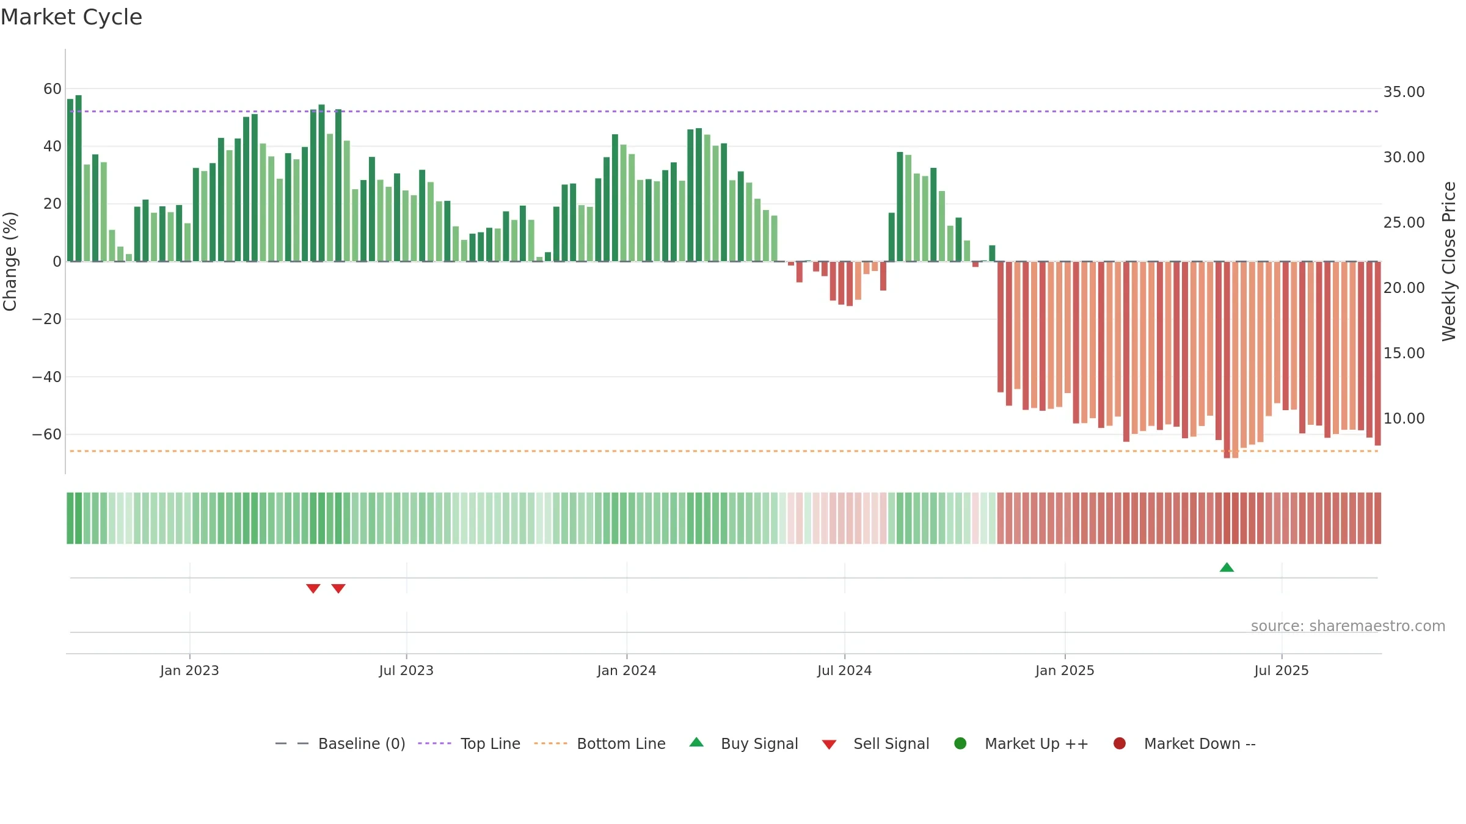Click the 'Jan 2024' axis label
Viewport: 1466px width, 824px height.
(x=627, y=671)
